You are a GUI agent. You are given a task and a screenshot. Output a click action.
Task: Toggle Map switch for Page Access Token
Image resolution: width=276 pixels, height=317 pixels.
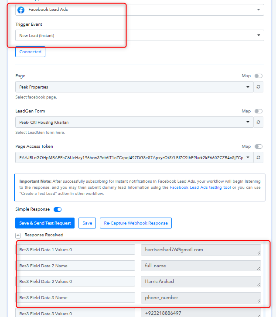tap(259, 147)
